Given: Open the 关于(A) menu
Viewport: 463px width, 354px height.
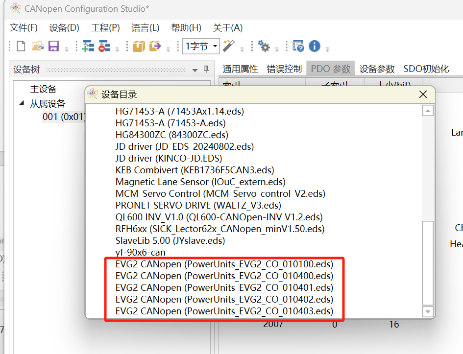Looking at the screenshot, I should click(x=228, y=28).
